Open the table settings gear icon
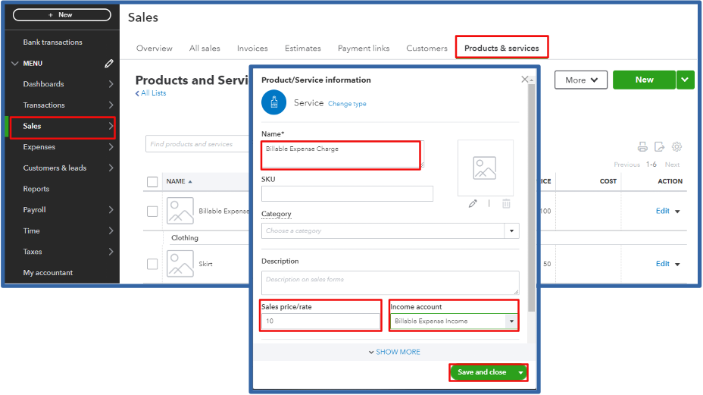This screenshot has height=395, width=703. (x=676, y=147)
